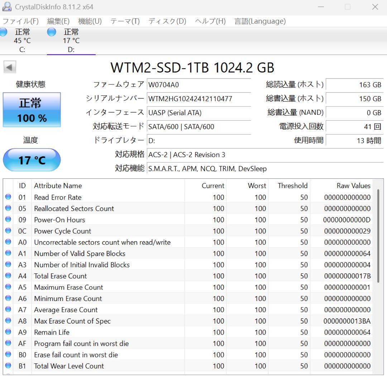
Task: Click the power on hours value 13 時間
Action: [354, 141]
